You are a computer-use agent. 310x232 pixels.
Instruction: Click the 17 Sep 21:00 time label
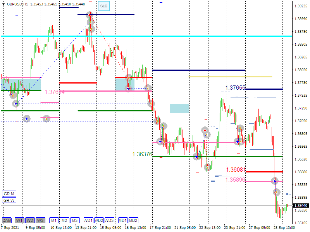(x=160, y=228)
